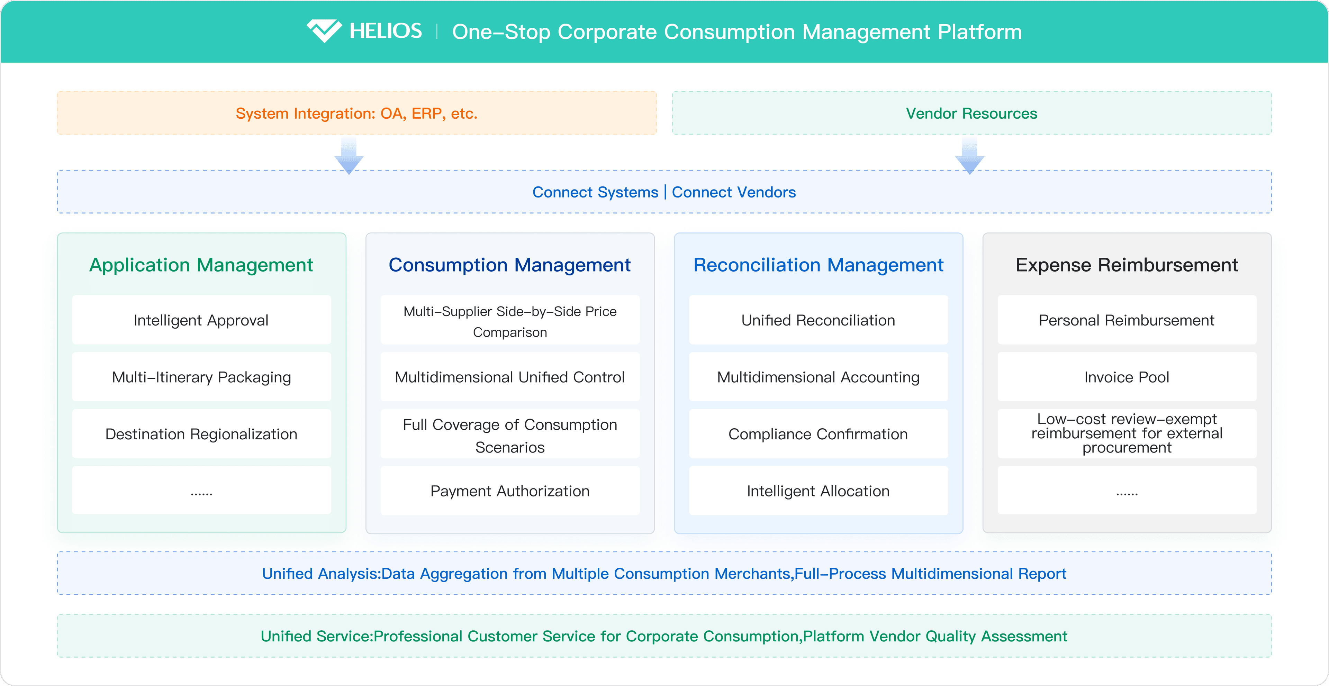Expand the ellipsis card under Application Management
Image resolution: width=1329 pixels, height=686 pixels.
pos(201,491)
